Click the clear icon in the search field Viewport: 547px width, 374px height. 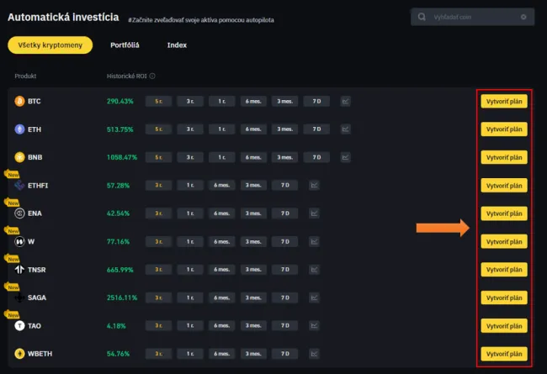(x=523, y=17)
